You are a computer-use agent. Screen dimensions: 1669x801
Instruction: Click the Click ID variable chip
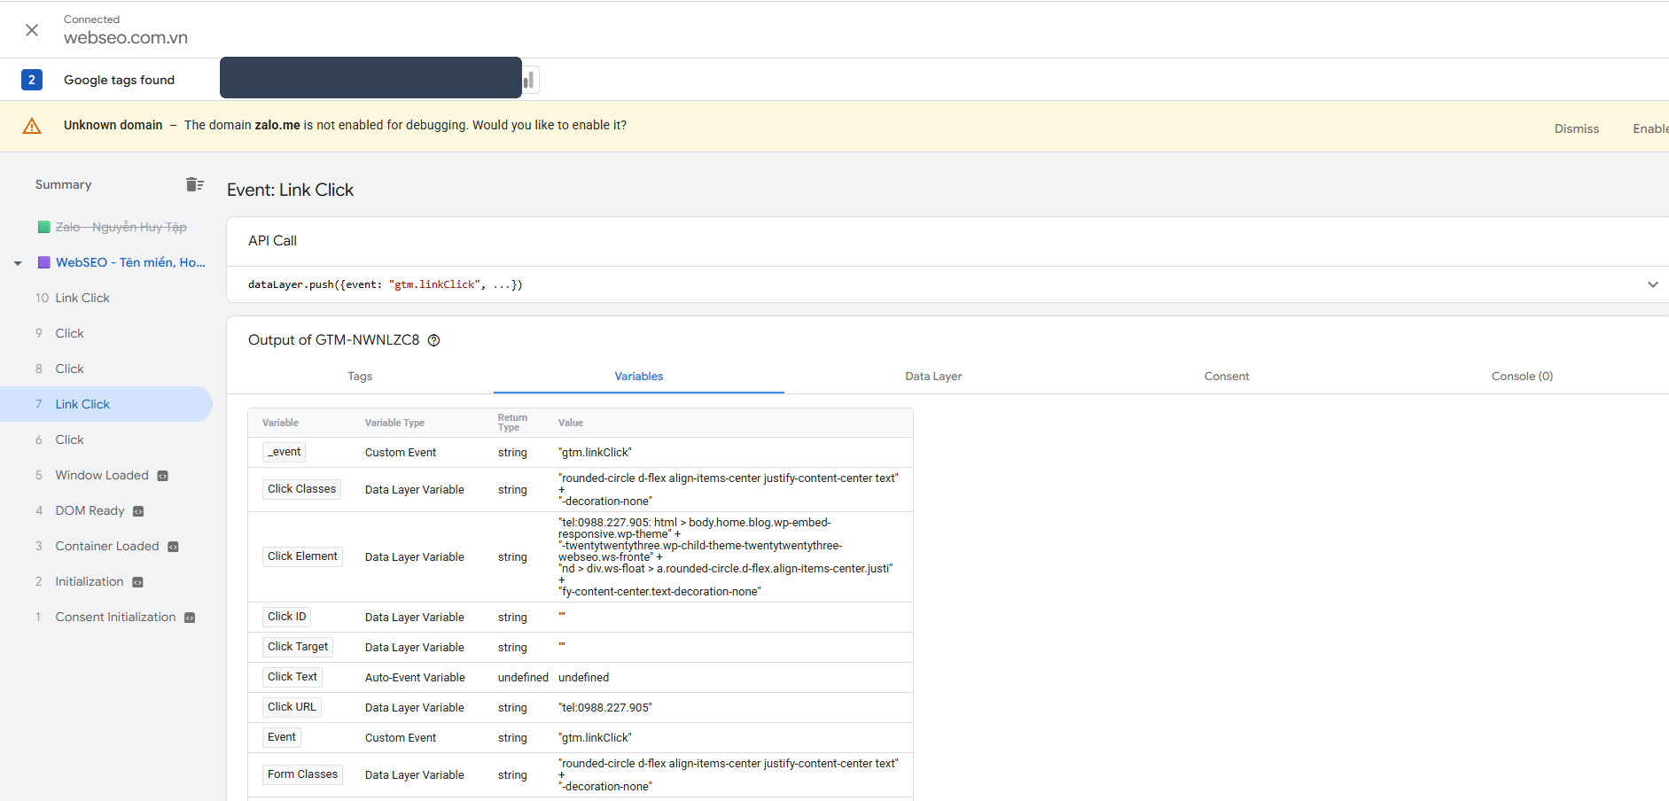287,617
